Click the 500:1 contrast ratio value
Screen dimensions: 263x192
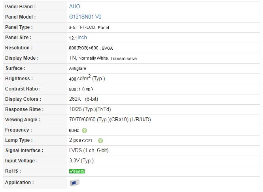pyautogui.click(x=81, y=89)
